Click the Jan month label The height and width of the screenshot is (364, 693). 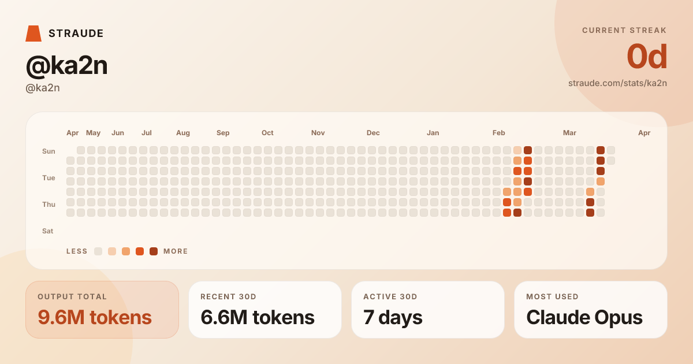[x=433, y=133]
